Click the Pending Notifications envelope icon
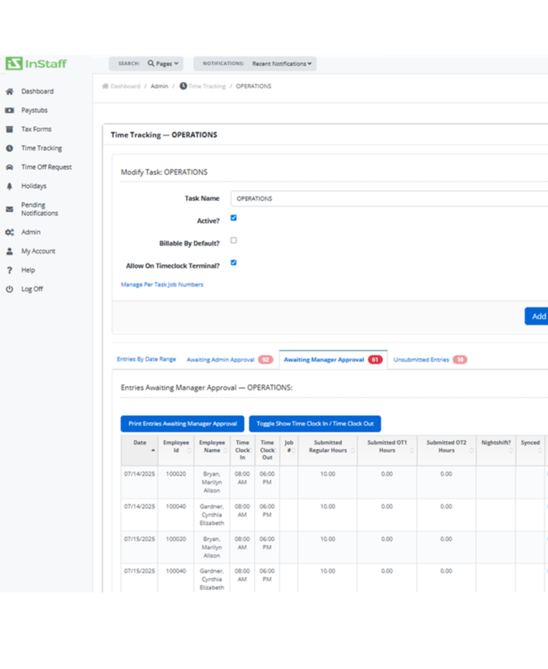 coord(9,209)
